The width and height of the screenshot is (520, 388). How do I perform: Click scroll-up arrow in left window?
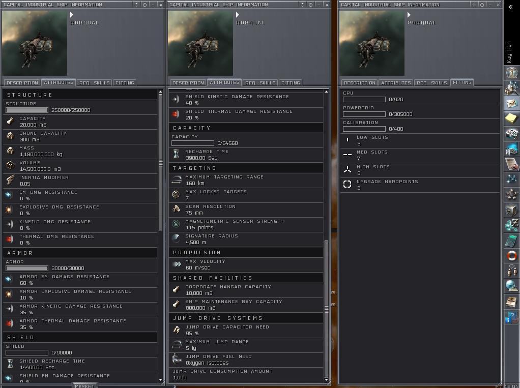pos(160,92)
